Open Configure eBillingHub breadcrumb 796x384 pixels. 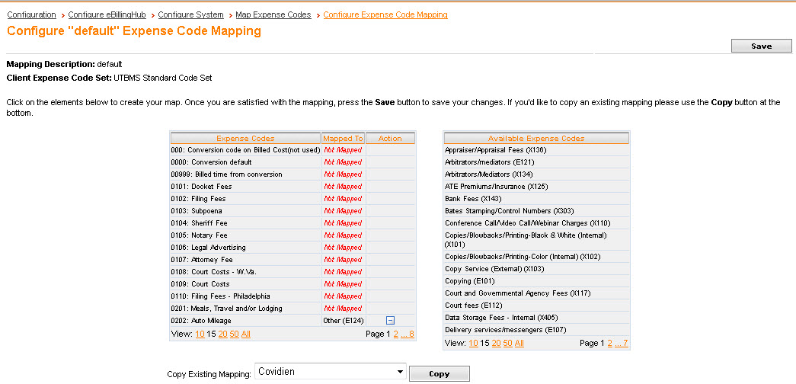click(107, 15)
